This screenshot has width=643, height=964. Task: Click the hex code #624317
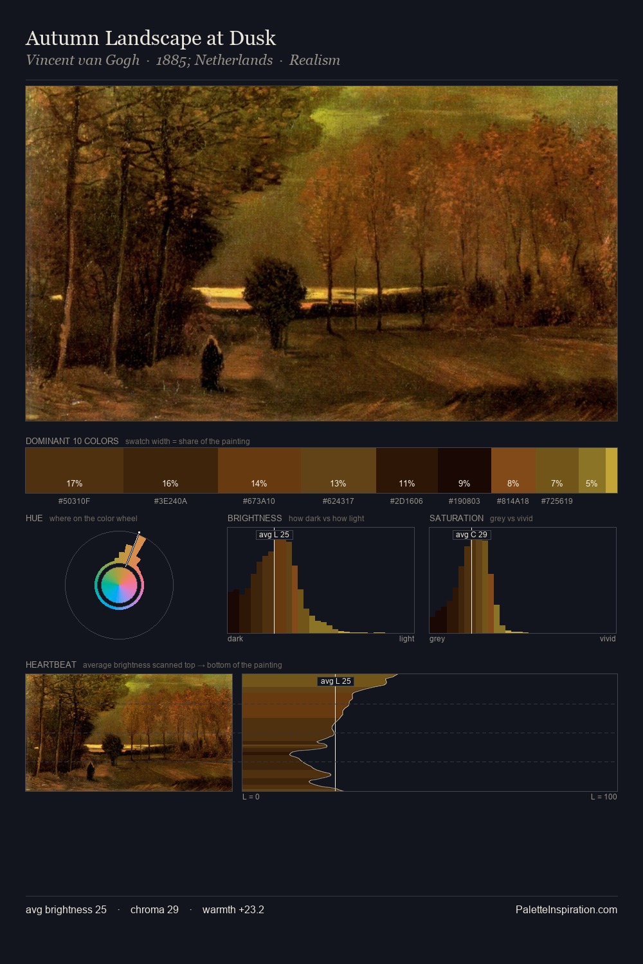pos(338,501)
